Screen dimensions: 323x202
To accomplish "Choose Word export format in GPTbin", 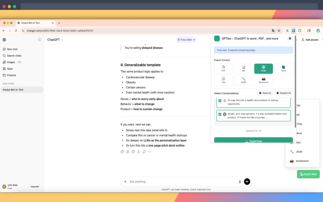I will [283, 68].
